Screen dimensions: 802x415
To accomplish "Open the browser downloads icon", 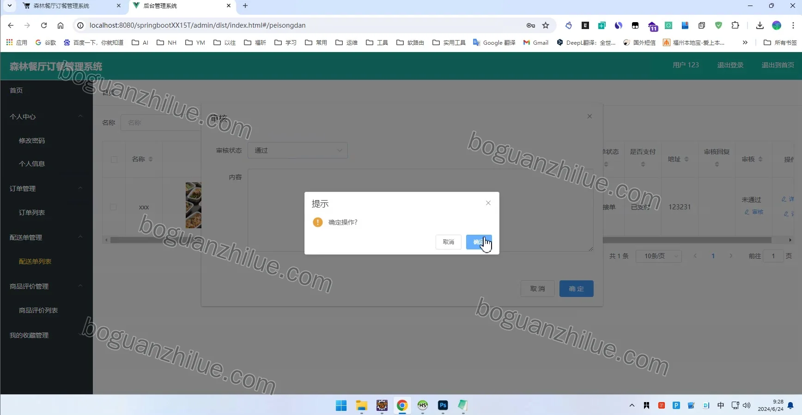I will coord(760,25).
